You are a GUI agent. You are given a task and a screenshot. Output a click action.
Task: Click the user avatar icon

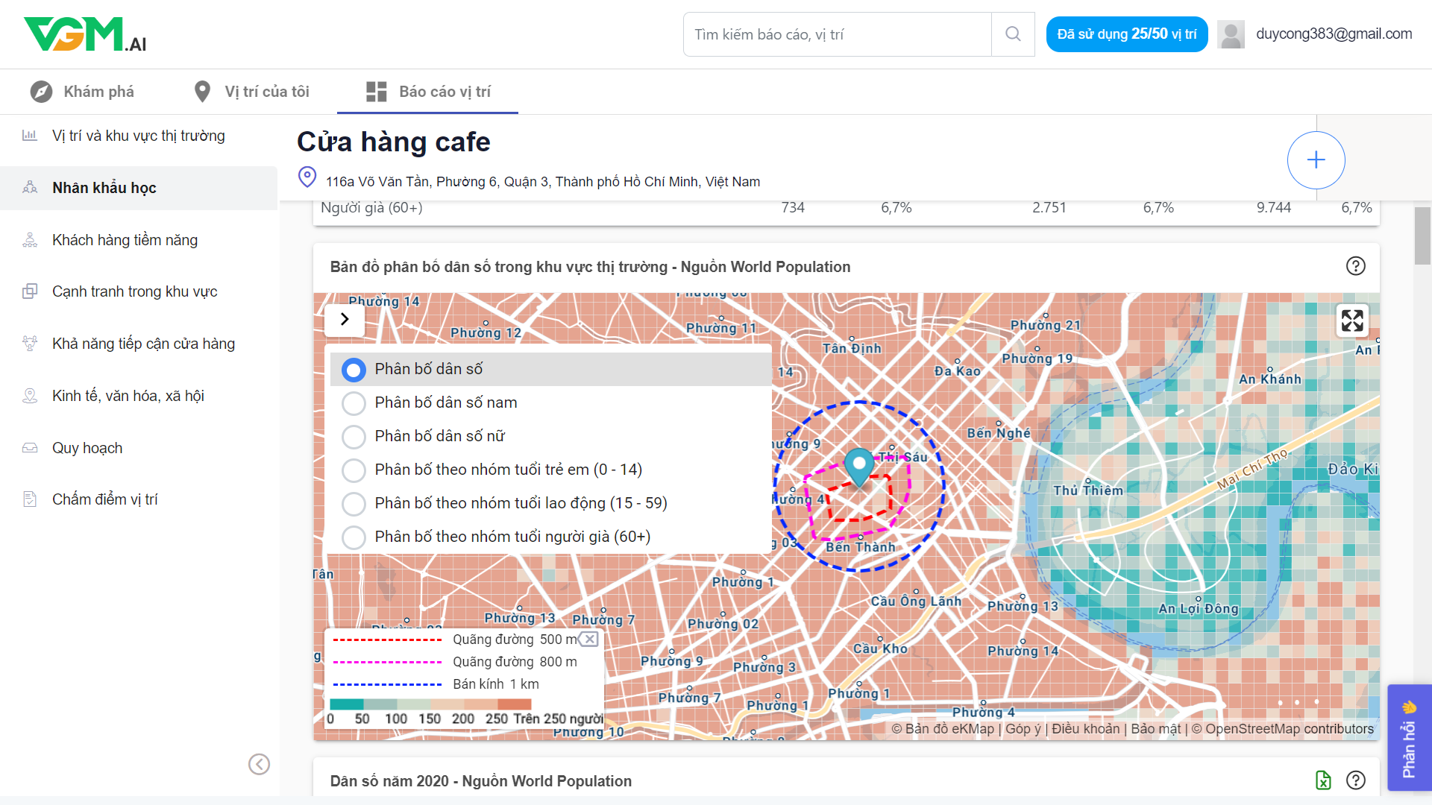[1231, 34]
